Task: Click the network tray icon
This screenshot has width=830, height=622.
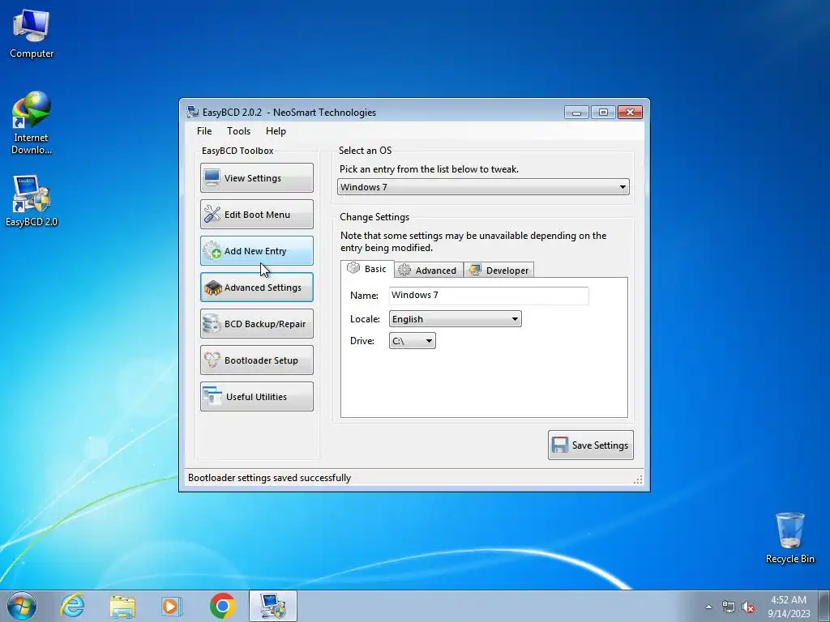Action: 729,607
